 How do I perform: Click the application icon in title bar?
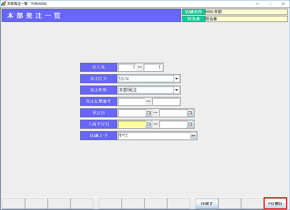click(3, 4)
